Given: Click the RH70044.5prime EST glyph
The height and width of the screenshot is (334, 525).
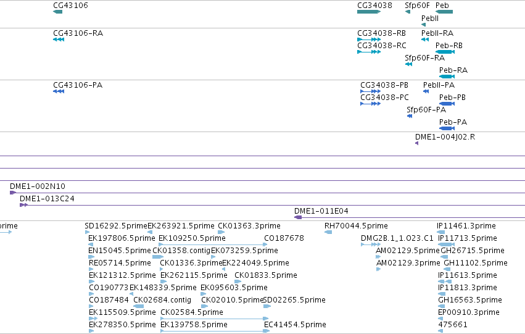Looking at the screenshot, I should [x=328, y=232].
